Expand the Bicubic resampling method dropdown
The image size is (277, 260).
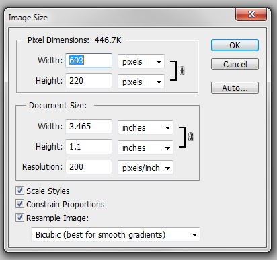(116, 234)
